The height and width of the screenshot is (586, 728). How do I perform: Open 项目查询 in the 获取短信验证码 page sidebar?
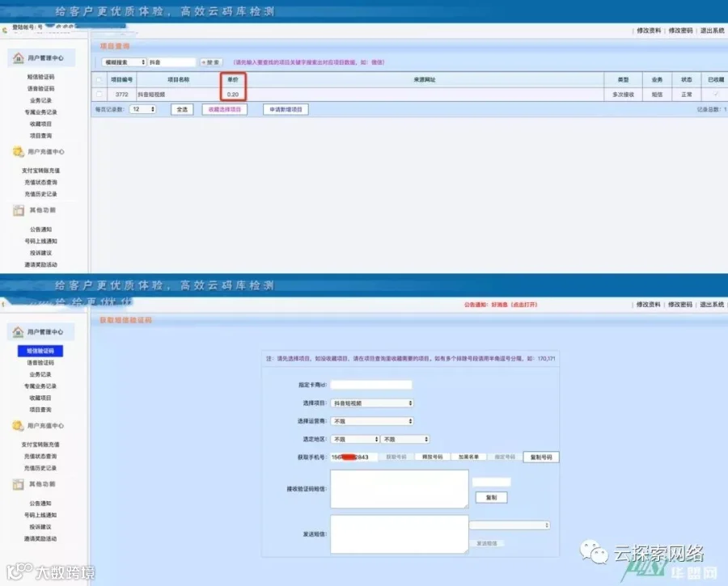point(40,410)
